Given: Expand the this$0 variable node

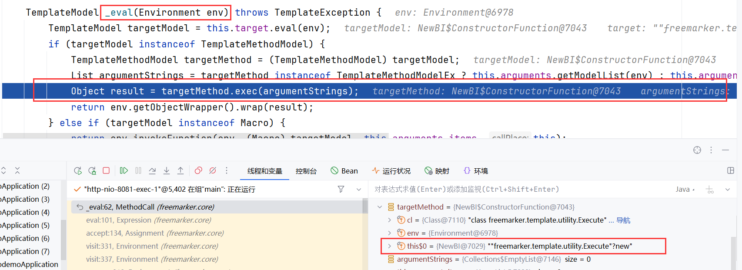Looking at the screenshot, I should coord(389,246).
